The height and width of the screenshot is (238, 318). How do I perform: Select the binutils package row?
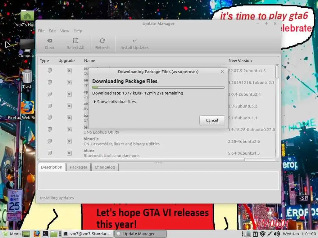pyautogui.click(x=157, y=141)
